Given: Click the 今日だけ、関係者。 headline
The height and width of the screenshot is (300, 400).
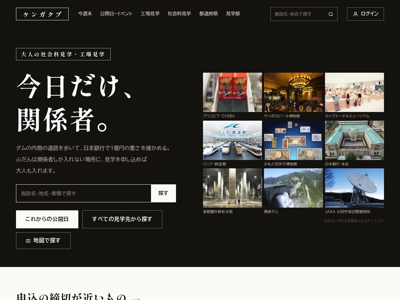Looking at the screenshot, I should click(x=76, y=102).
